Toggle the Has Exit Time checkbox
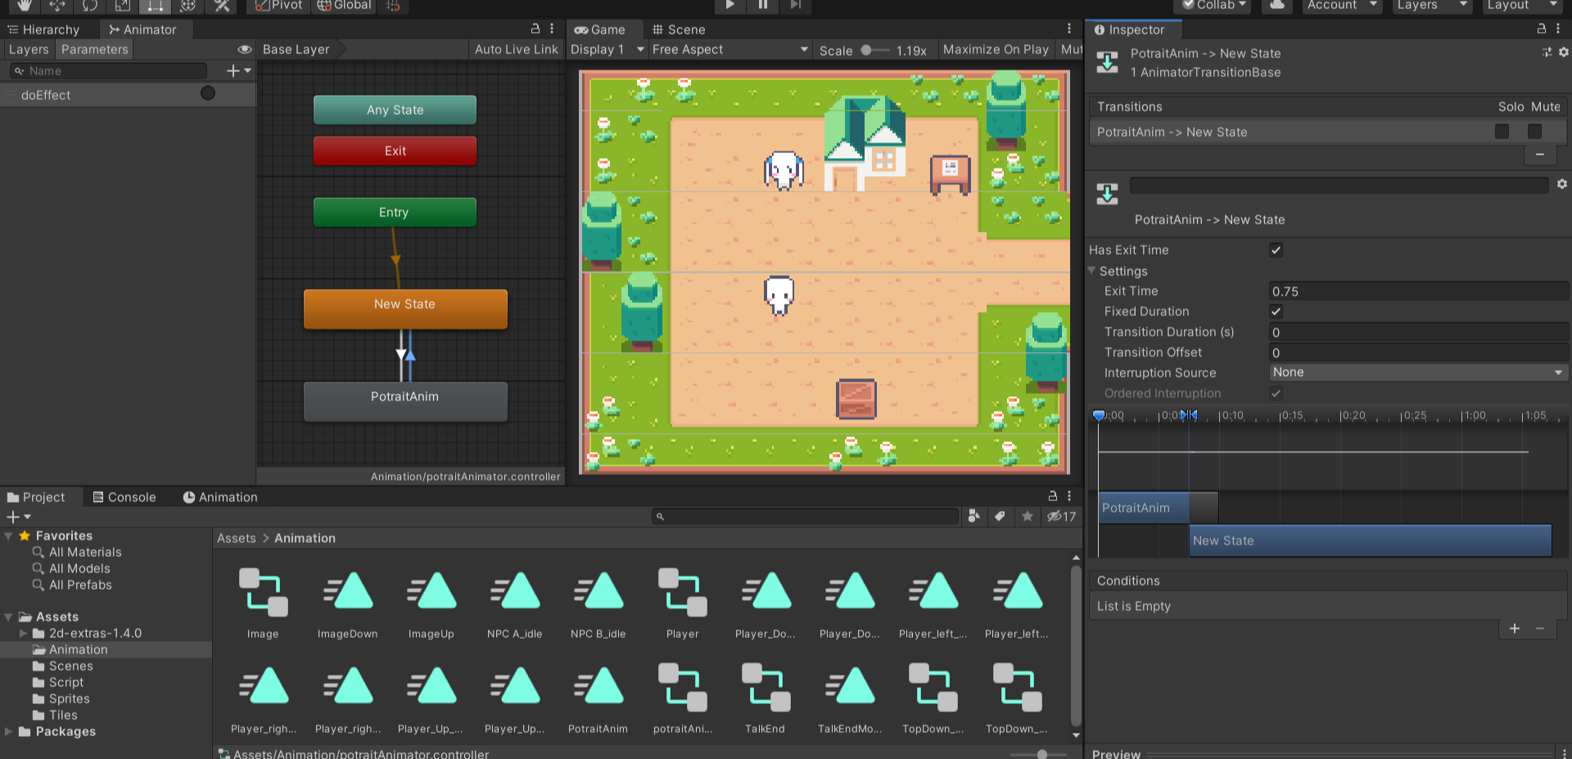This screenshot has height=759, width=1572. point(1276,250)
